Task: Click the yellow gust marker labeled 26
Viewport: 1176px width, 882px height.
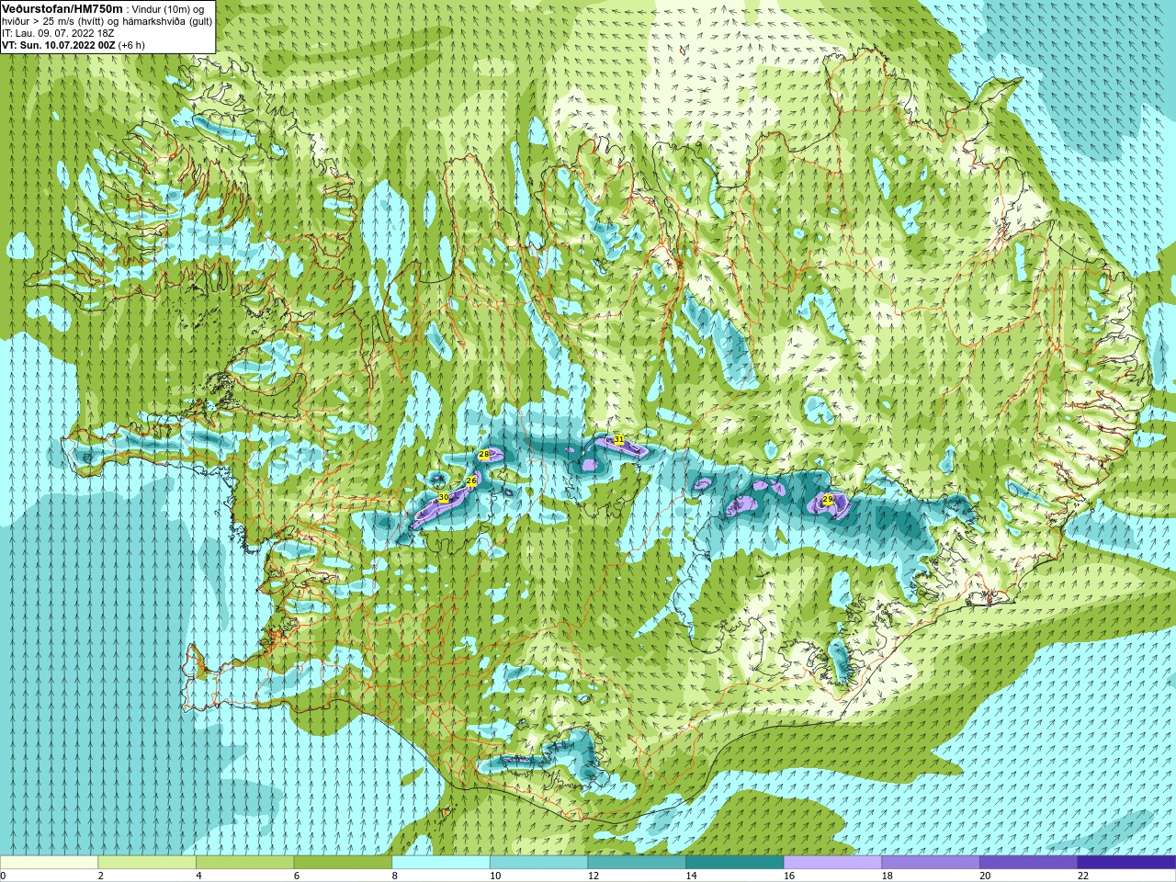Action: click(x=471, y=481)
